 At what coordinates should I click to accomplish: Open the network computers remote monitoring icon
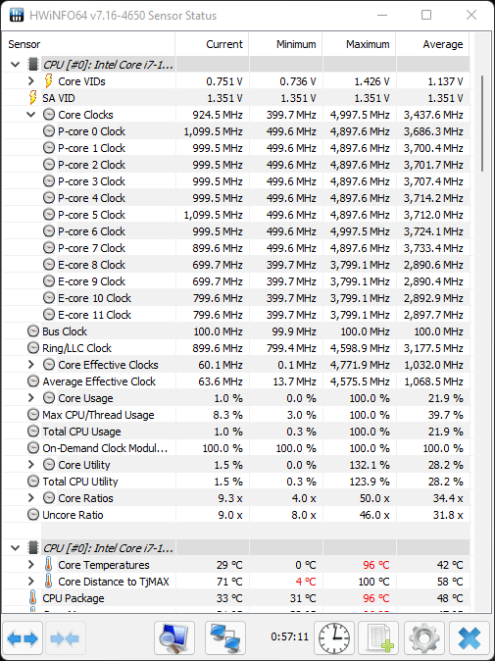pos(225,638)
